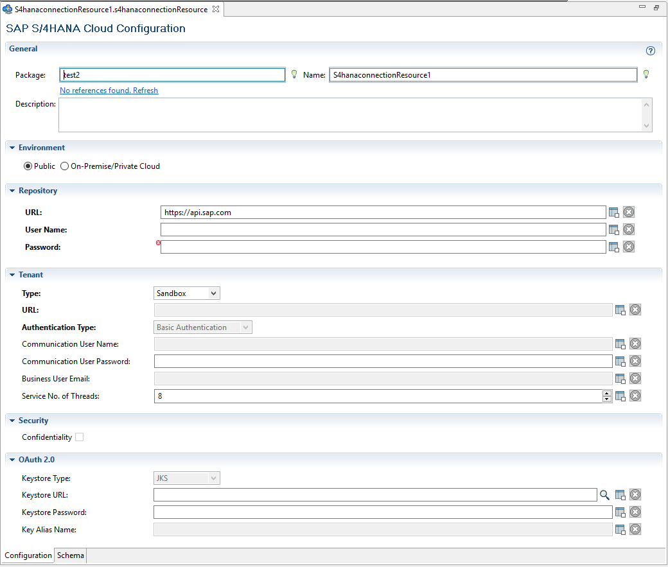Open property picker for Business User Email
This screenshot has width=668, height=567.
point(620,379)
